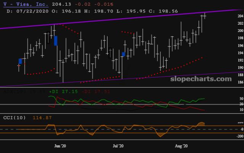This screenshot has width=244, height=153.
Task: Click the blue candle at far left
Action: [x=20, y=61]
